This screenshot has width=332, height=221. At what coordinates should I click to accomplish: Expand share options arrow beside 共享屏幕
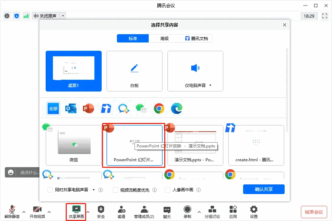[88, 212]
